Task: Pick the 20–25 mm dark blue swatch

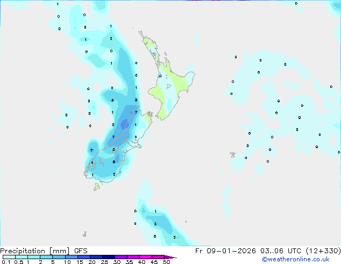Action: tap(96, 257)
